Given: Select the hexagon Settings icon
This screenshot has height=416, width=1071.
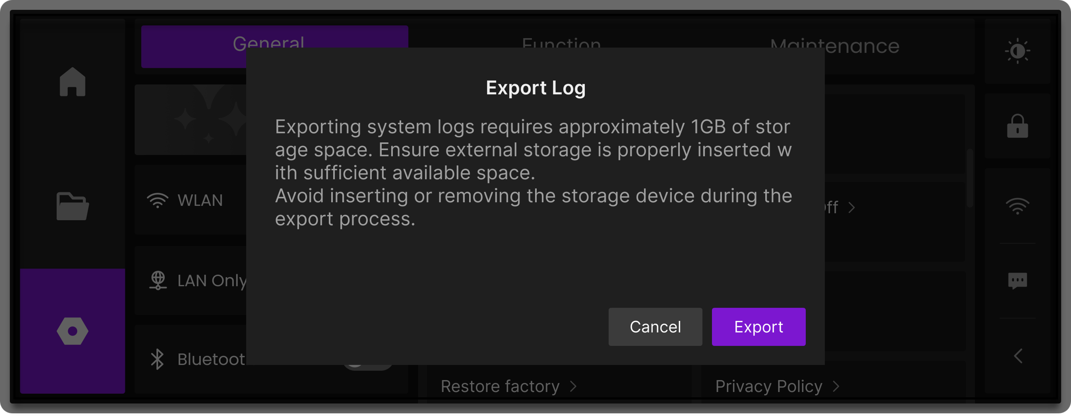Looking at the screenshot, I should coord(72,331).
